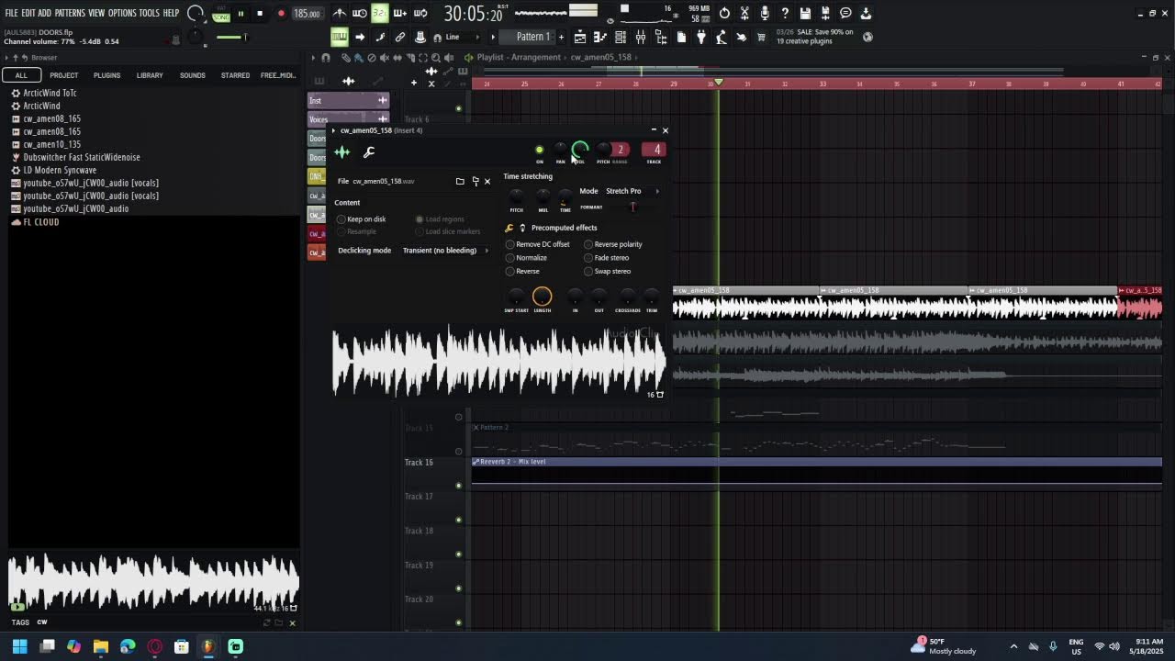This screenshot has width=1175, height=661.
Task: Expand the Browser options arrow
Action: (6, 58)
